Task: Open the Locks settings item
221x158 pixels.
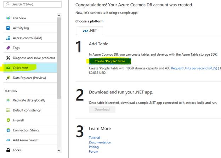Action: click(x=17, y=150)
